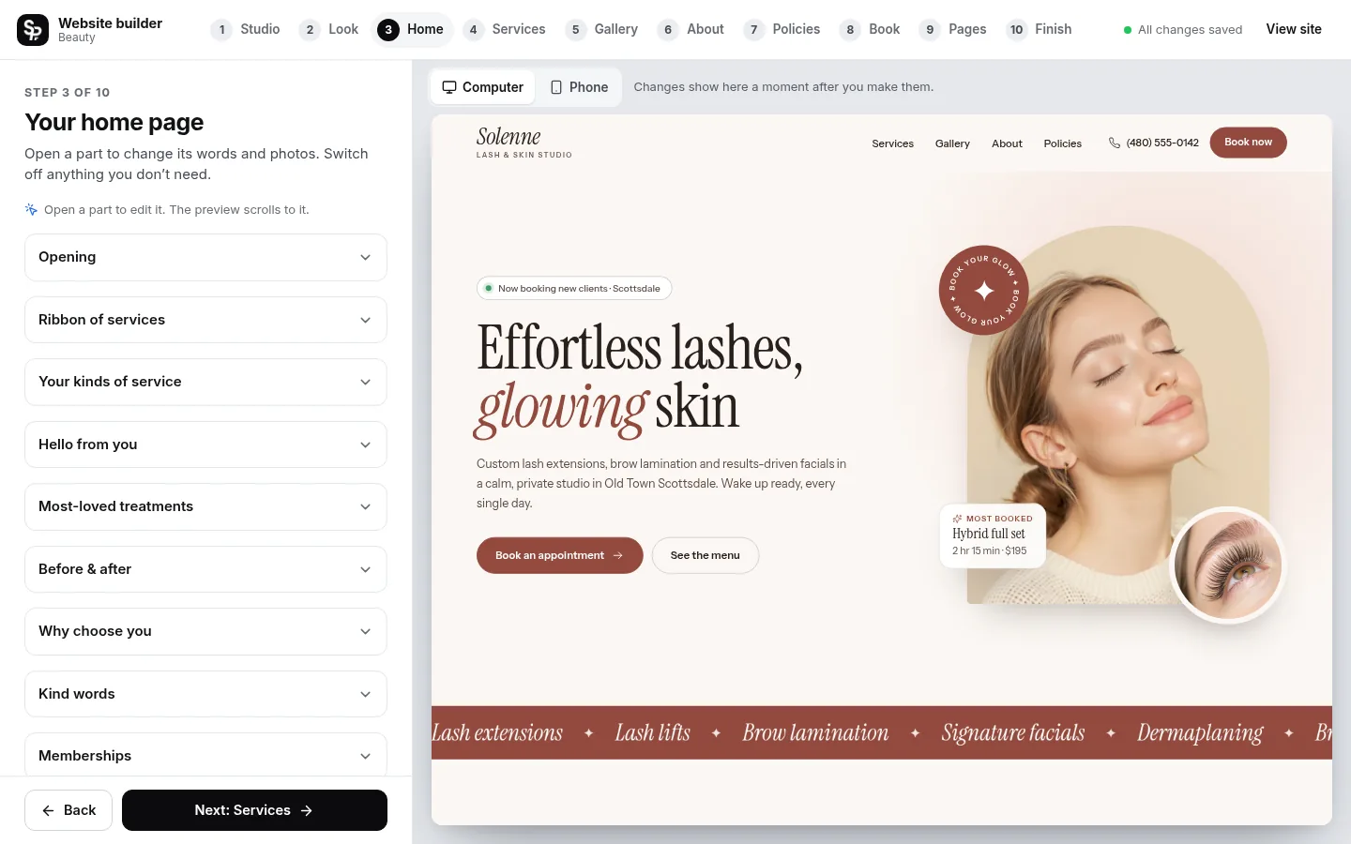
Task: Click the Your home page heading
Action: (x=114, y=122)
